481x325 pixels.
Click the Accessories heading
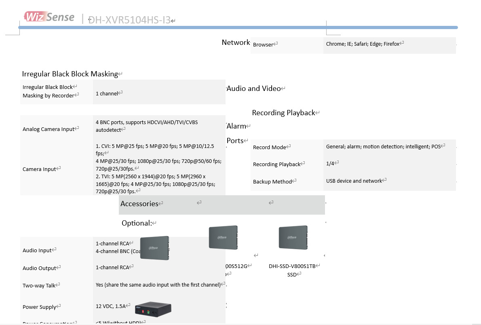point(139,204)
